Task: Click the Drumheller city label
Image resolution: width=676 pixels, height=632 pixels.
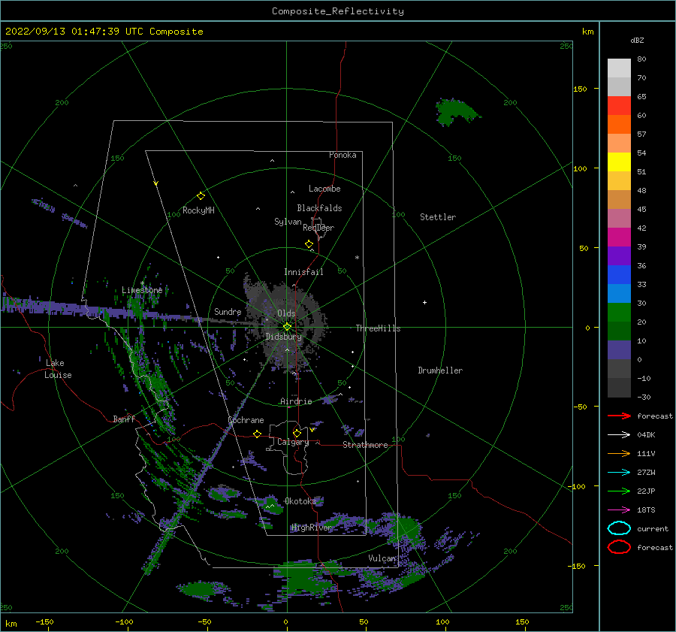Action: (440, 370)
